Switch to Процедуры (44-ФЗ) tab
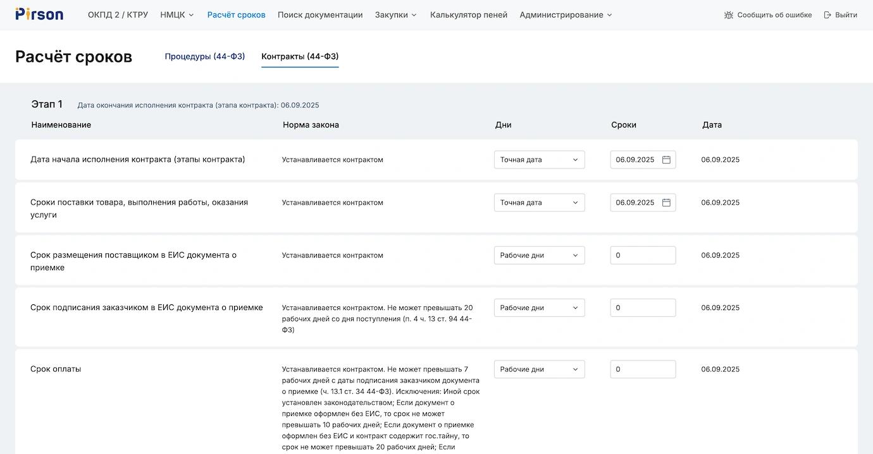873x454 pixels. [205, 57]
